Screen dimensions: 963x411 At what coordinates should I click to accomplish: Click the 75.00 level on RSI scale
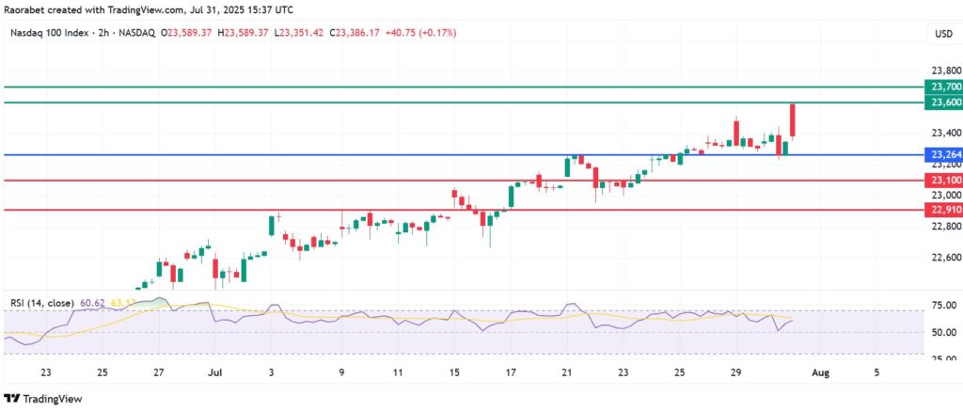(941, 306)
